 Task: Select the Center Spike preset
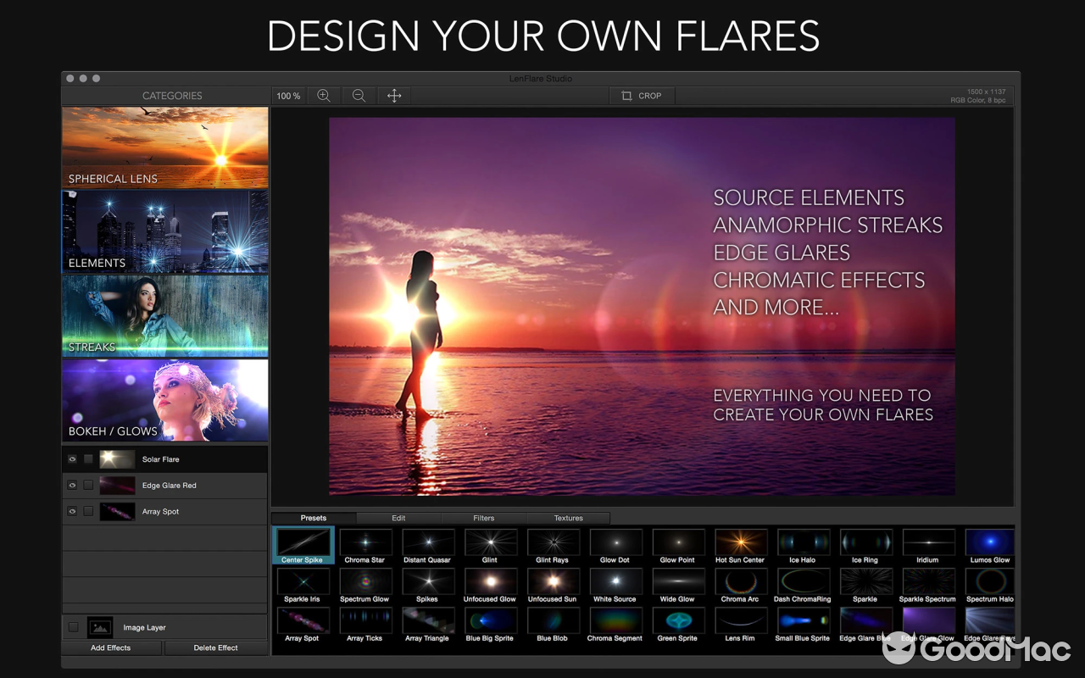pos(303,542)
